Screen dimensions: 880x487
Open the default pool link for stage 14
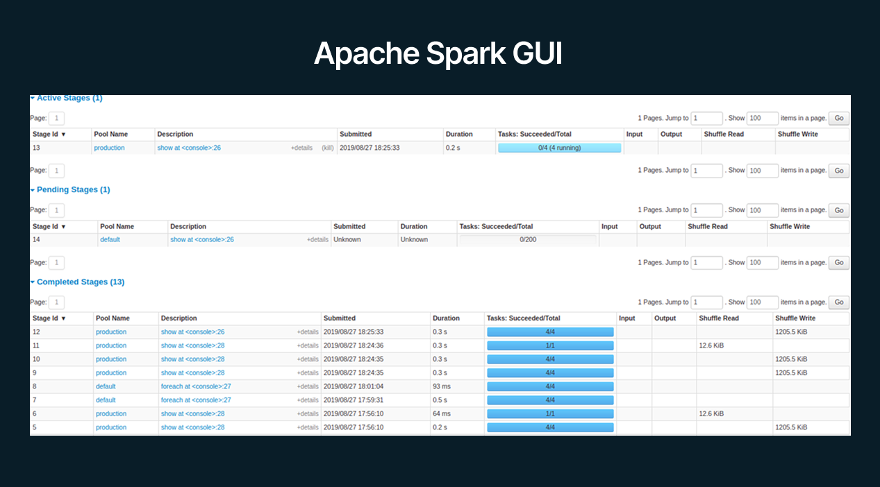click(110, 239)
